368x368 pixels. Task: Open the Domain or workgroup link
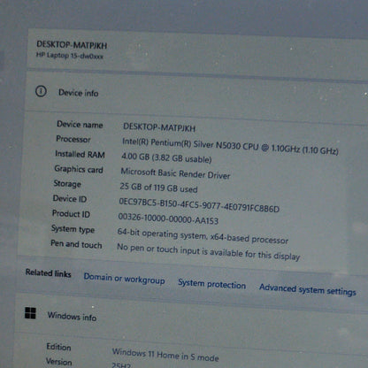(x=124, y=279)
